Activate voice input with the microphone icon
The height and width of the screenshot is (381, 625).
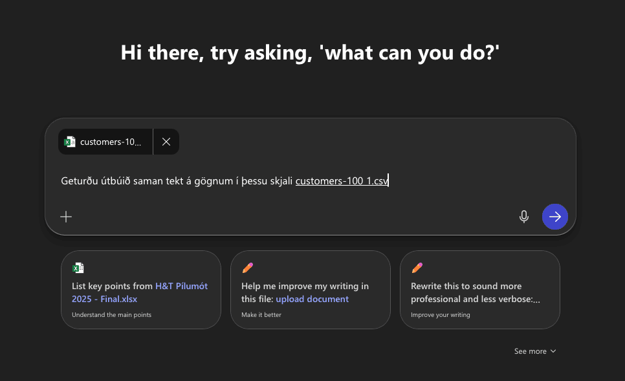click(x=524, y=216)
